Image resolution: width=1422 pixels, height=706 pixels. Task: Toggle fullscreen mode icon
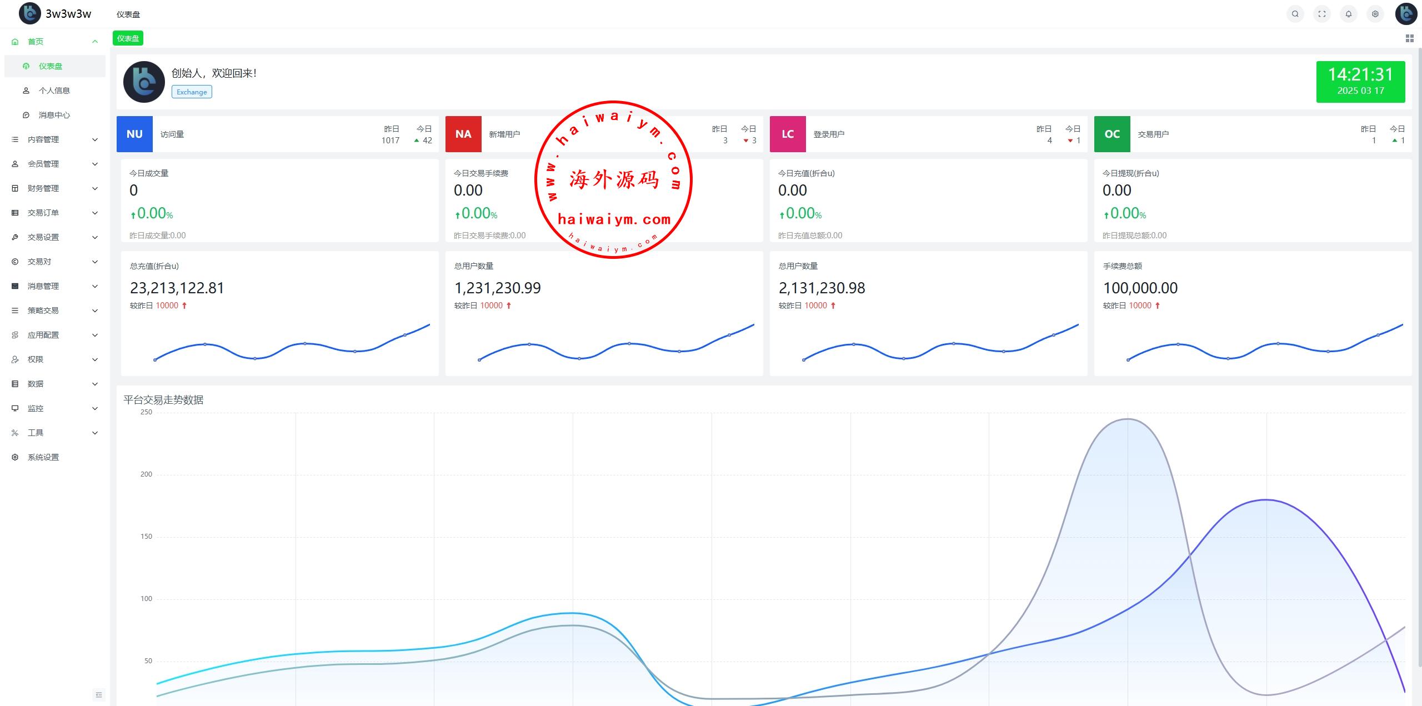(x=1321, y=14)
